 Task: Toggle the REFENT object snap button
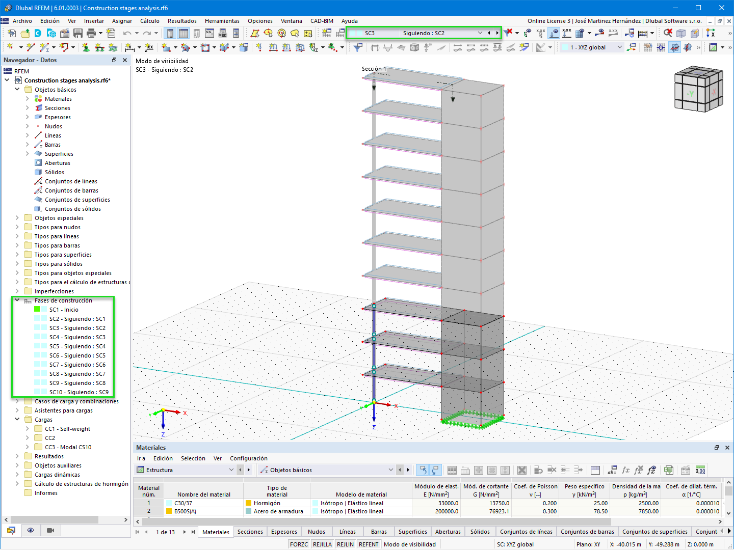(x=369, y=544)
